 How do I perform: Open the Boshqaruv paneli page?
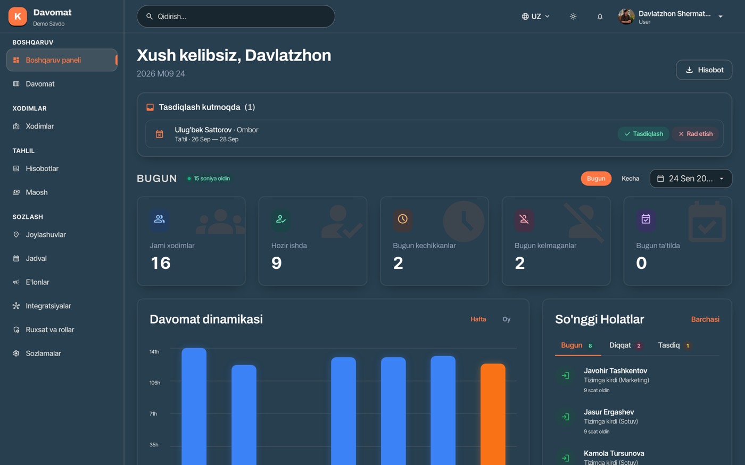62,60
